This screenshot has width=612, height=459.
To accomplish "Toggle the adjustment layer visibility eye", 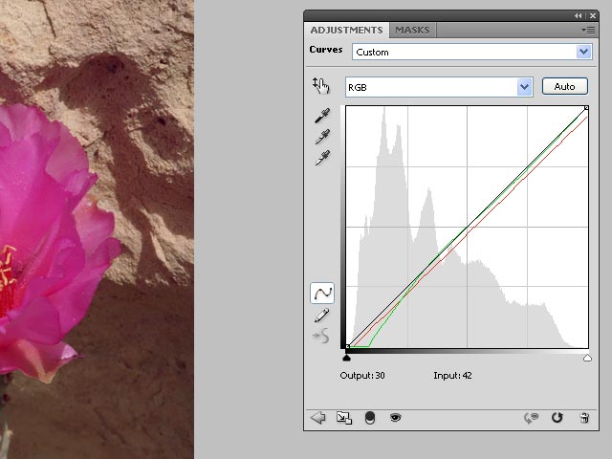I will [394, 418].
